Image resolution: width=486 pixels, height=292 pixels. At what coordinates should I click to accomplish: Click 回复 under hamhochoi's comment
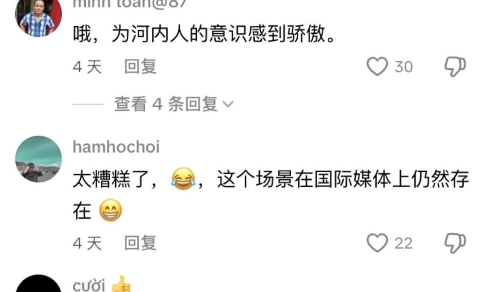(x=140, y=243)
